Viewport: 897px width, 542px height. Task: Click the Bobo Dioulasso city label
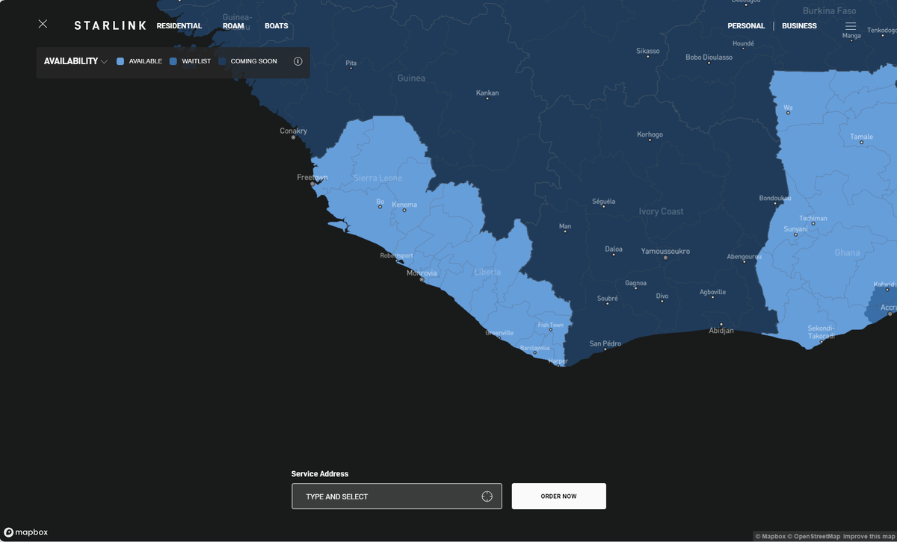709,57
